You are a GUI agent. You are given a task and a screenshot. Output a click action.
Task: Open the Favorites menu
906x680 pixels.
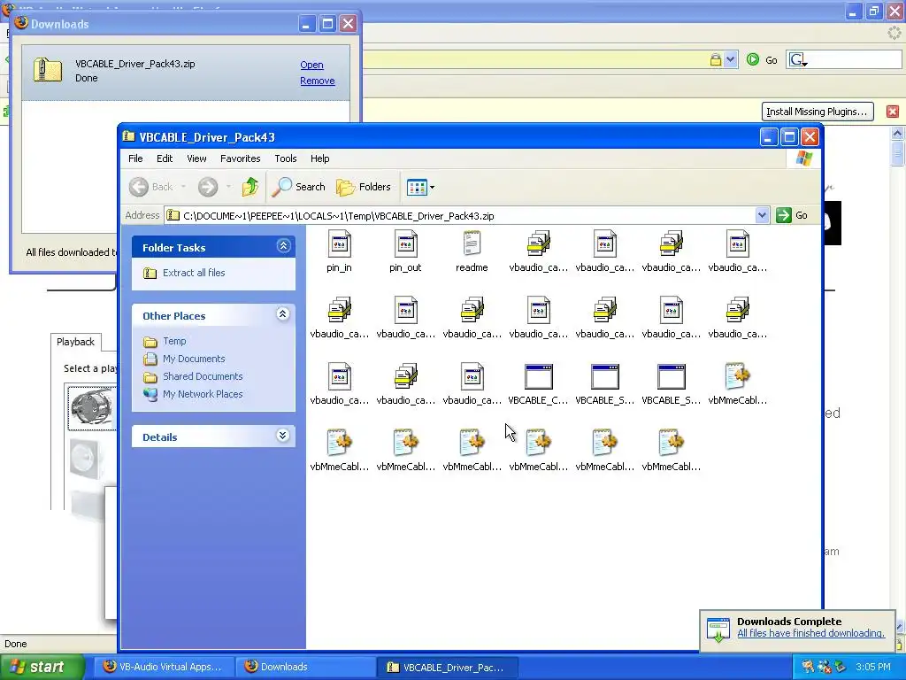[x=241, y=158]
